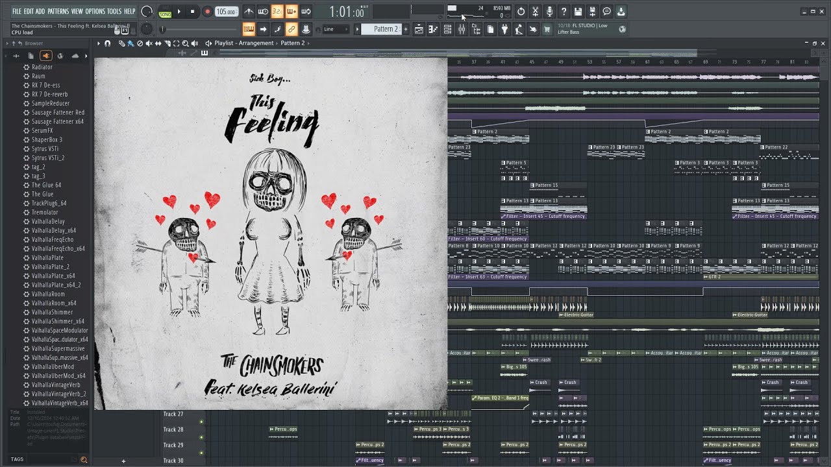Click the browser search magnifier icon
This screenshot has width=831, height=467.
83,460
